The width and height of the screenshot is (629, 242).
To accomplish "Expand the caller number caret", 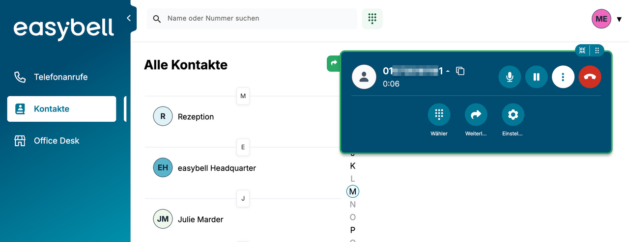I will point(448,72).
